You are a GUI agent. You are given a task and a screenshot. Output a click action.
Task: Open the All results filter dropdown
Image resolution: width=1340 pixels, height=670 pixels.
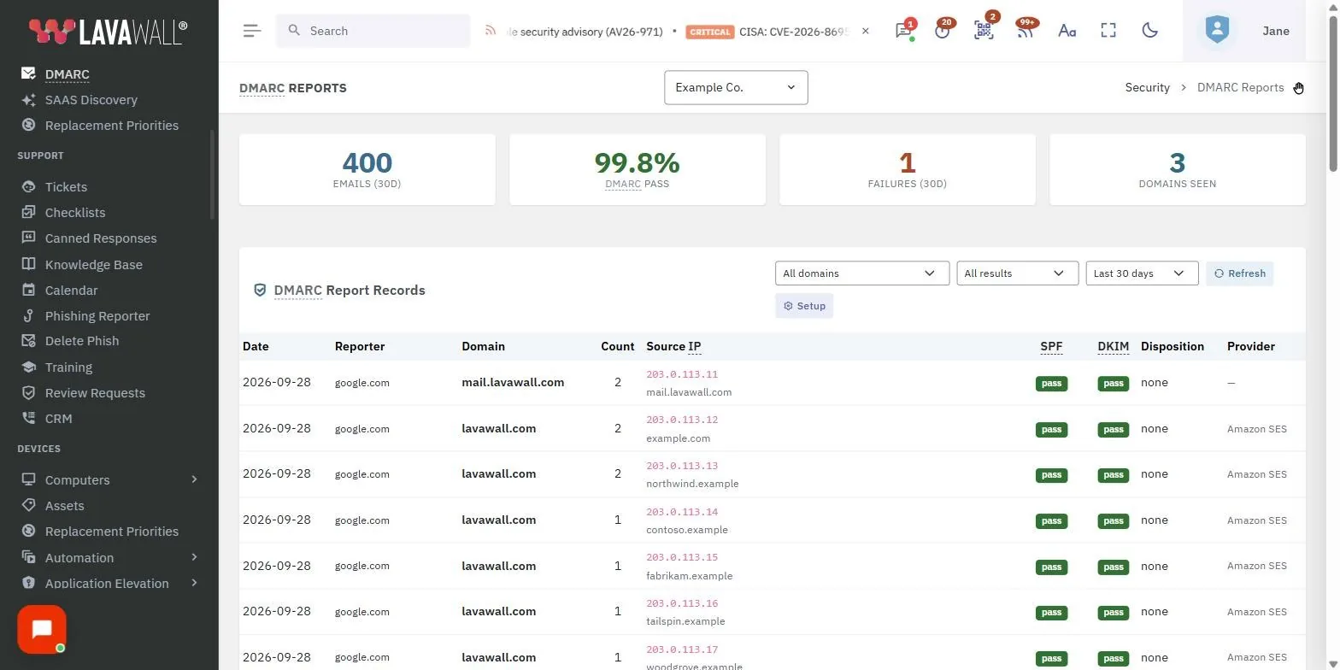tap(1017, 273)
